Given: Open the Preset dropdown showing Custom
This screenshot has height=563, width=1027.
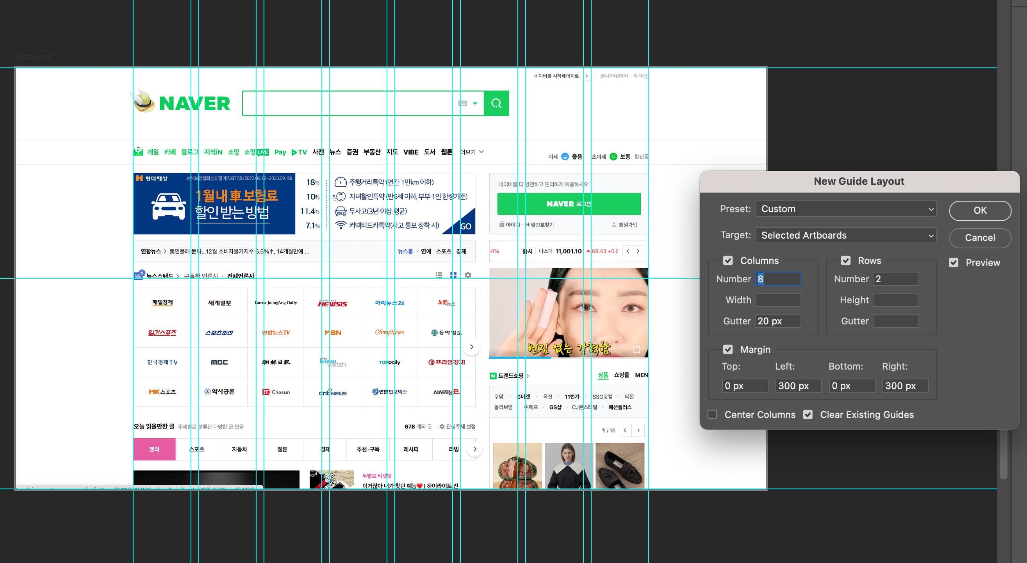Looking at the screenshot, I should tap(845, 209).
